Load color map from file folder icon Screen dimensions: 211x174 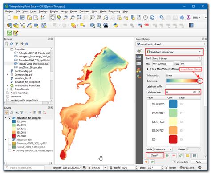pyautogui.click(x=187, y=155)
